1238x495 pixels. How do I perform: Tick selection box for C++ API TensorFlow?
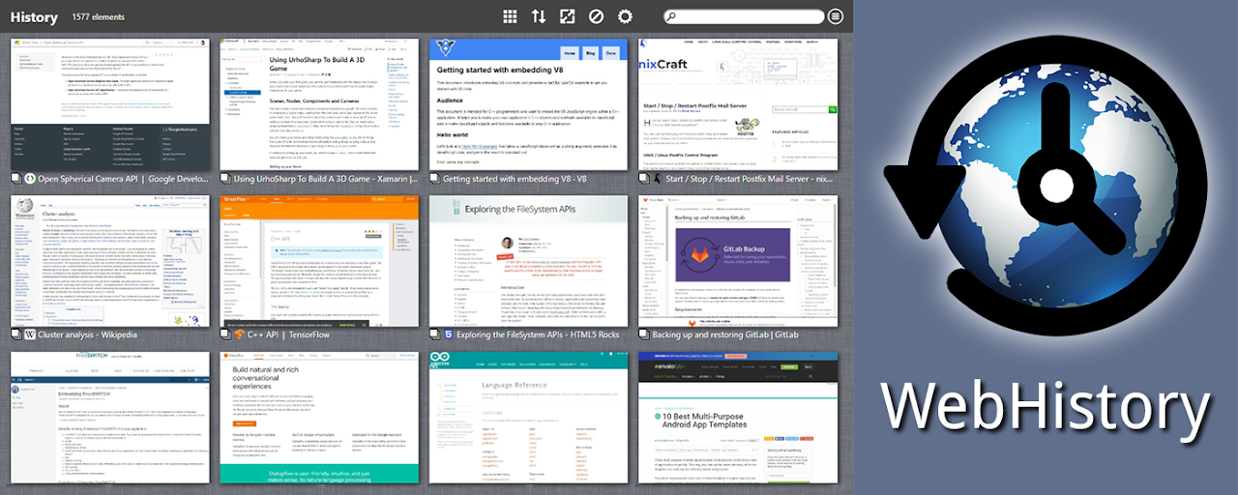224,335
